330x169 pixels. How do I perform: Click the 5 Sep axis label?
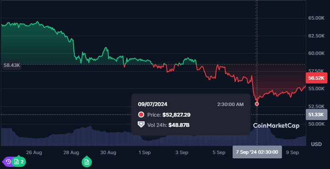click(219, 152)
